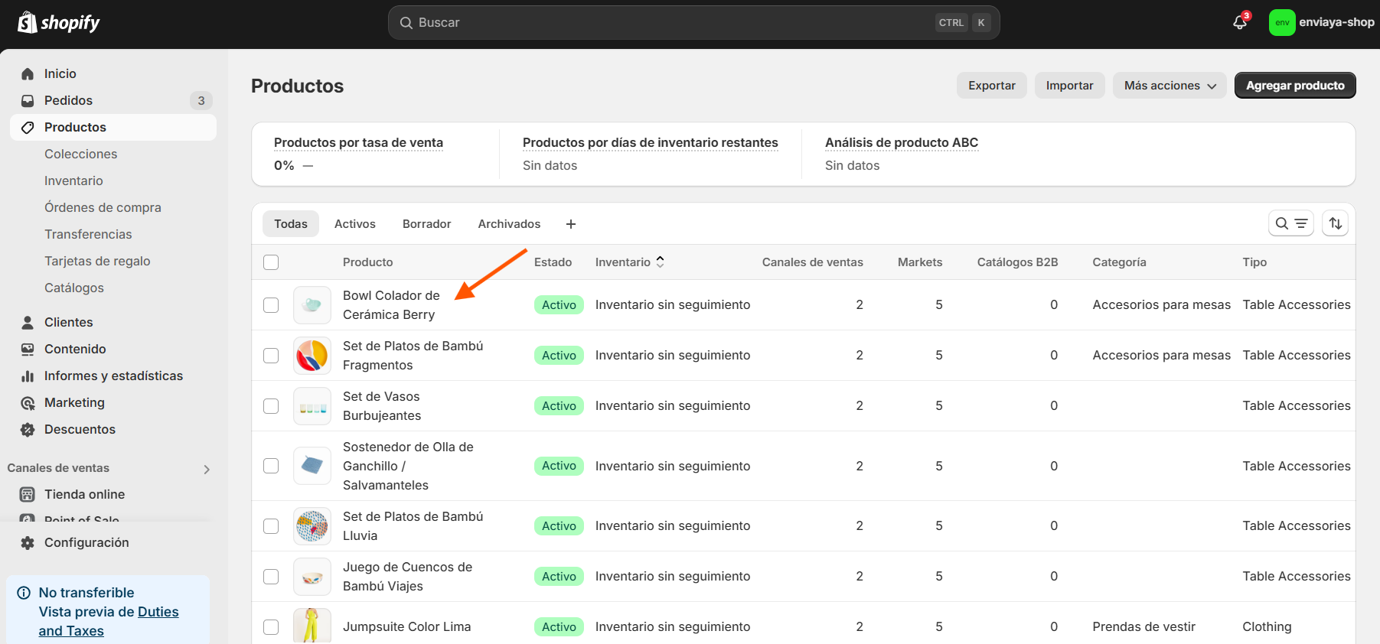This screenshot has height=644, width=1380.
Task: Toggle the select-all products checkbox
Action: point(271,262)
